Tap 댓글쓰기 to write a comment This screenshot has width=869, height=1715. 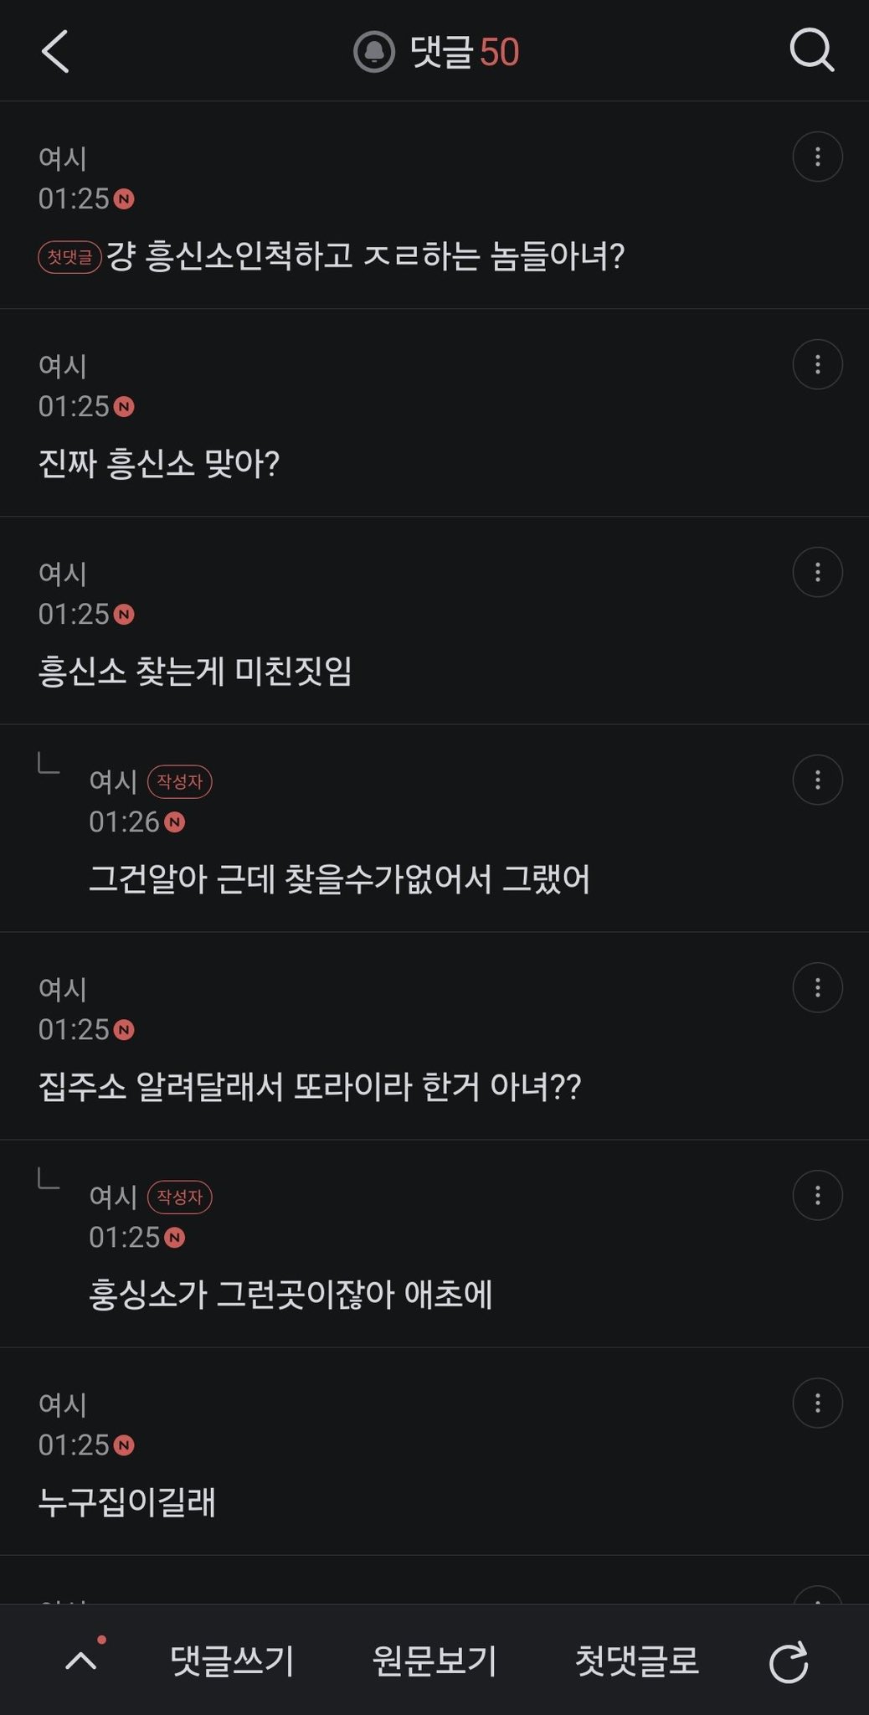(x=232, y=1661)
